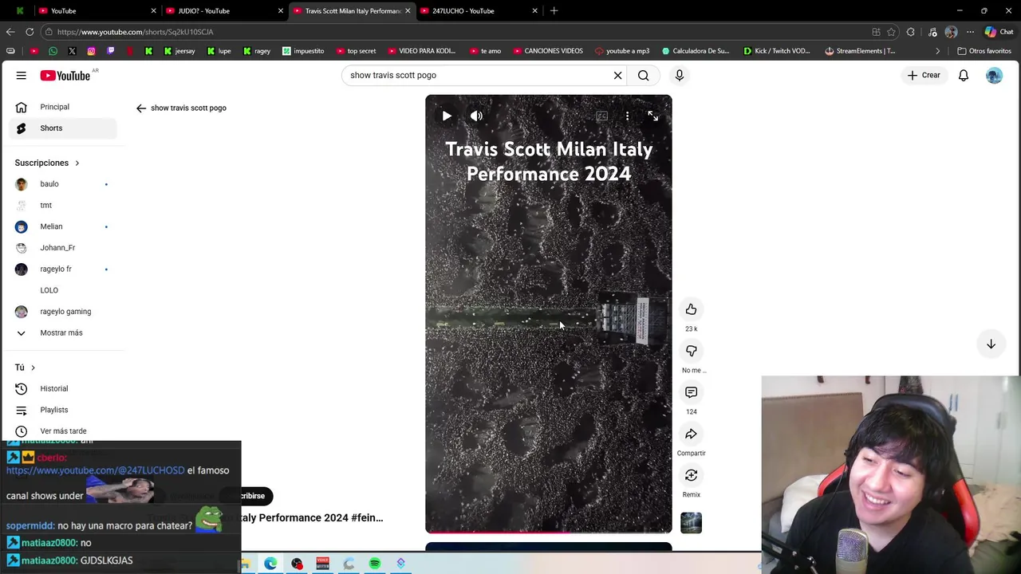Open the YouTube hamburger guide menu

tap(22, 75)
